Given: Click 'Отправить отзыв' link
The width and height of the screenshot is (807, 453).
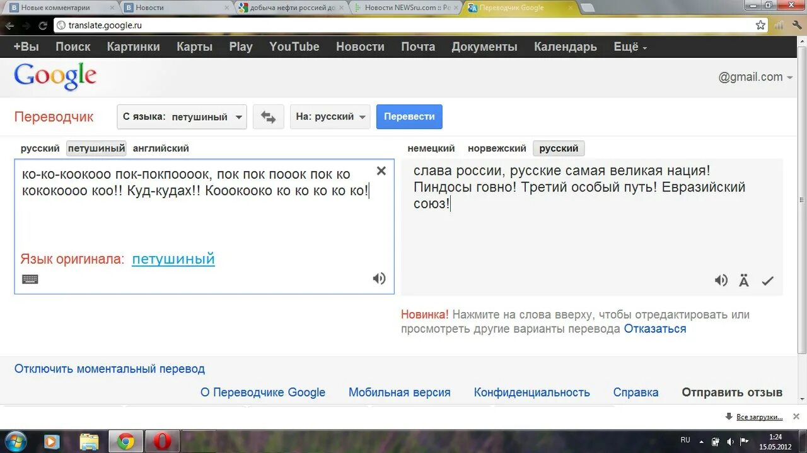Looking at the screenshot, I should [732, 392].
